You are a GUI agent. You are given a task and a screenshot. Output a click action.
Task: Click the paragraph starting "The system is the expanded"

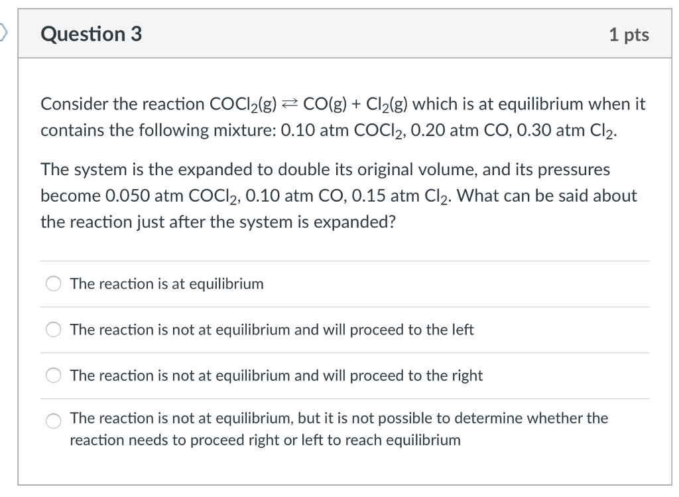pyautogui.click(x=339, y=196)
